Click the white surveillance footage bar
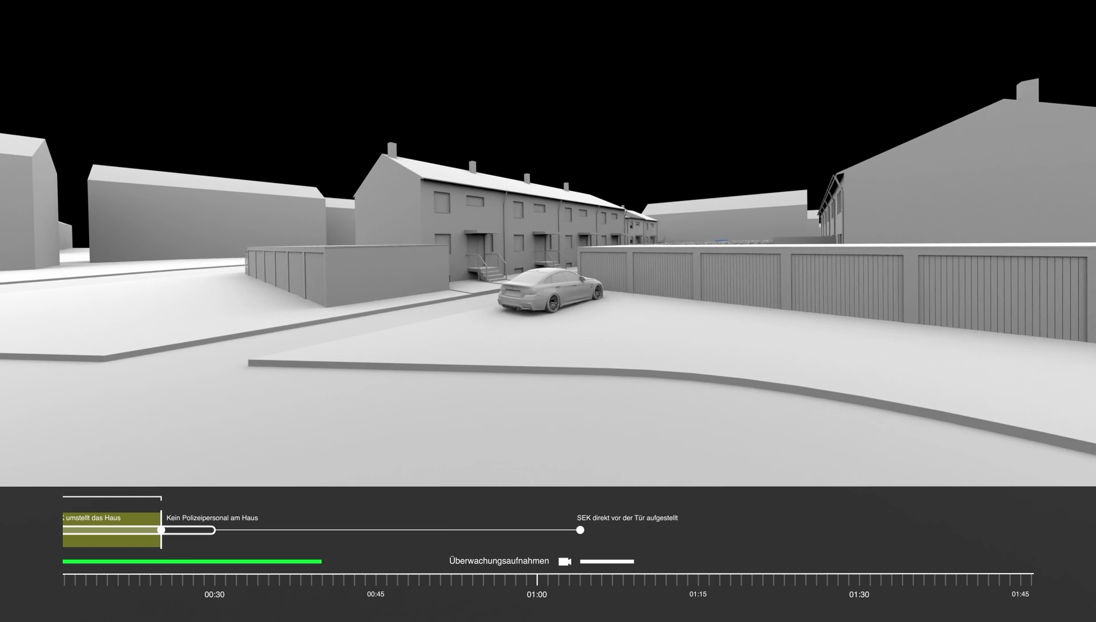Screen dimensions: 1096x622 [x=607, y=562]
